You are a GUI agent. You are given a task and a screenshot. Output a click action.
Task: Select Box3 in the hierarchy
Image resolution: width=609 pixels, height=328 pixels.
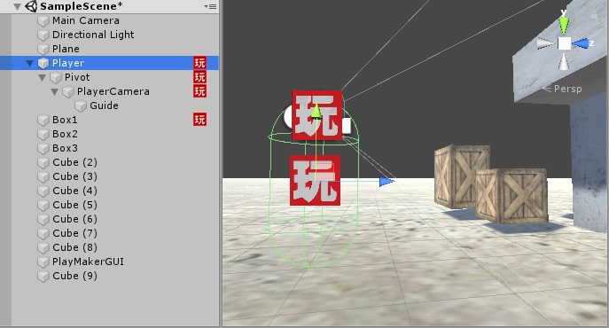coord(65,148)
